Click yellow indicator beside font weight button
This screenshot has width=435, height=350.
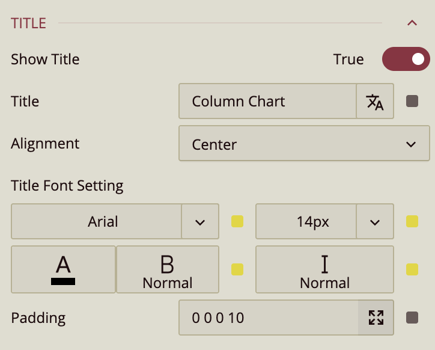(237, 269)
